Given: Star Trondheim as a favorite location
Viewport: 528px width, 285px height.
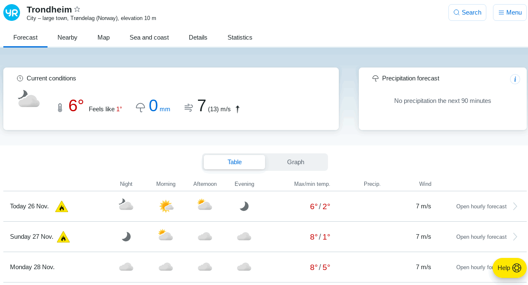Looking at the screenshot, I should [x=77, y=9].
